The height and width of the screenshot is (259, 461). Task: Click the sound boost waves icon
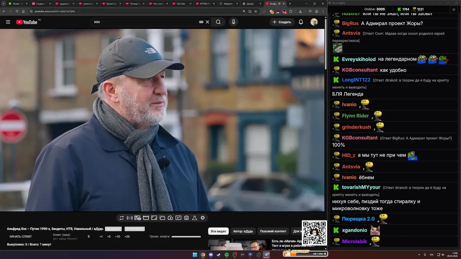click(x=130, y=218)
